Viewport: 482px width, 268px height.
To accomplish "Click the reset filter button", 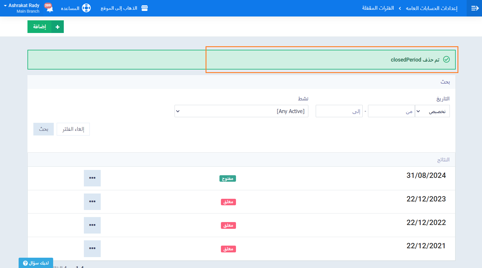I will pos(73,129).
